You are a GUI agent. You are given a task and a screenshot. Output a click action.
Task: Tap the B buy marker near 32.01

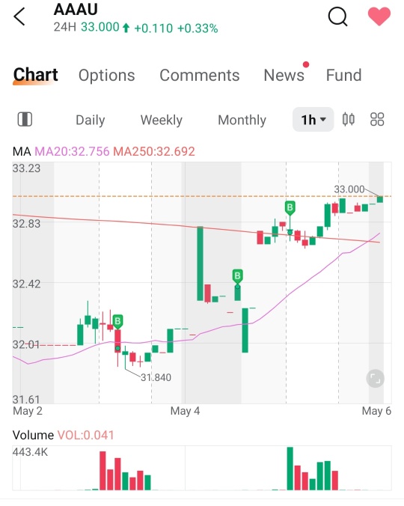tap(117, 322)
